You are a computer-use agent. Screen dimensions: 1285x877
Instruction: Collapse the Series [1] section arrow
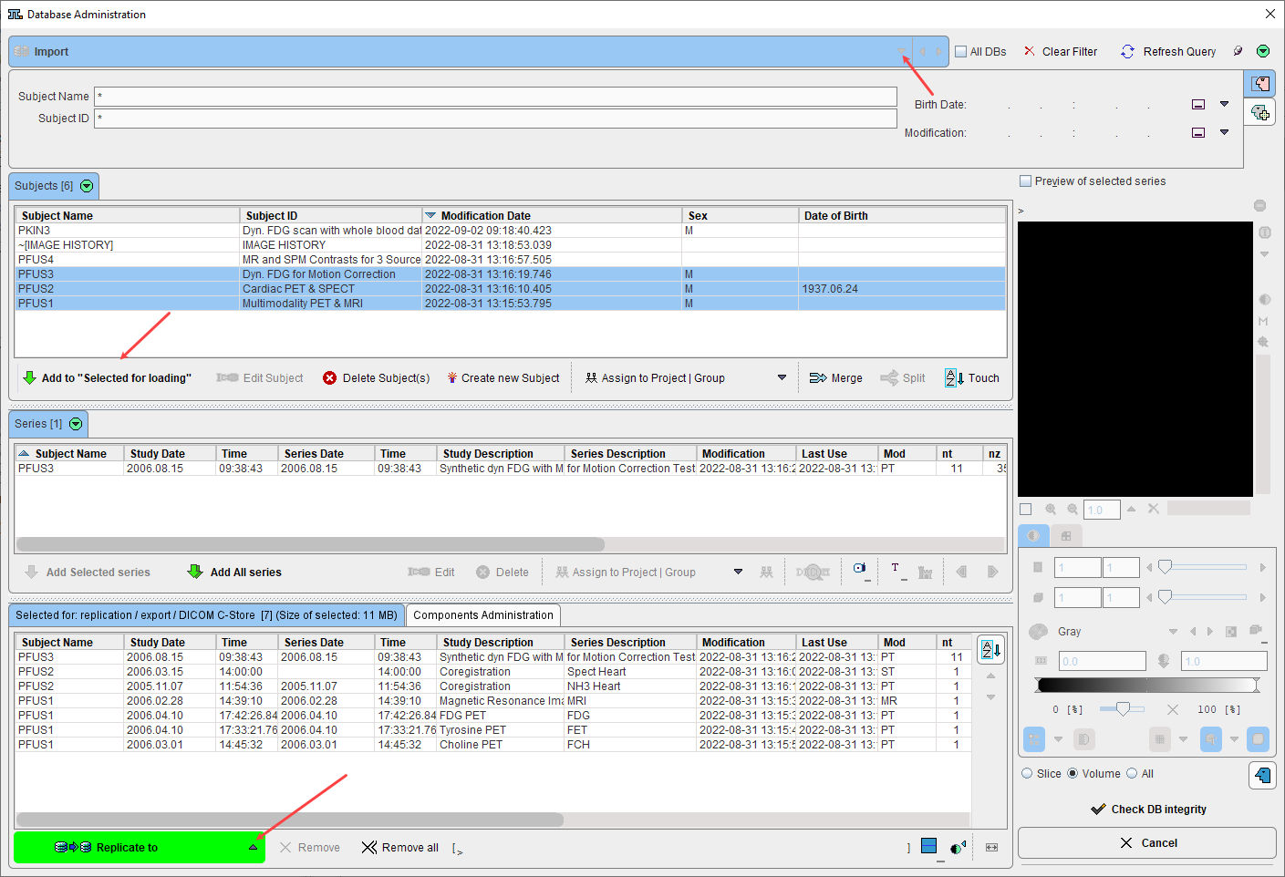click(76, 424)
